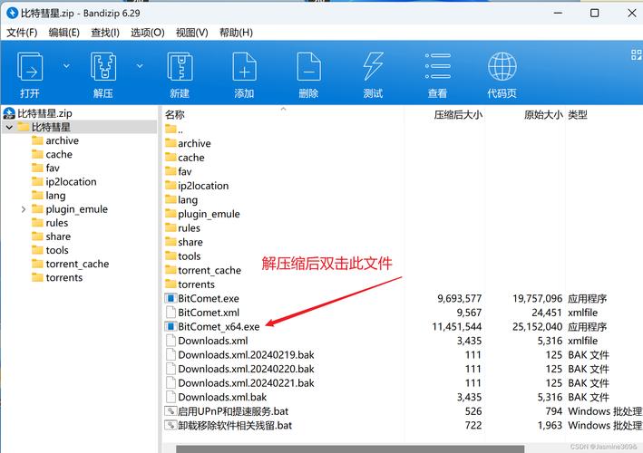Open the 编辑(E) menu
The image size is (643, 453).
pos(64,33)
